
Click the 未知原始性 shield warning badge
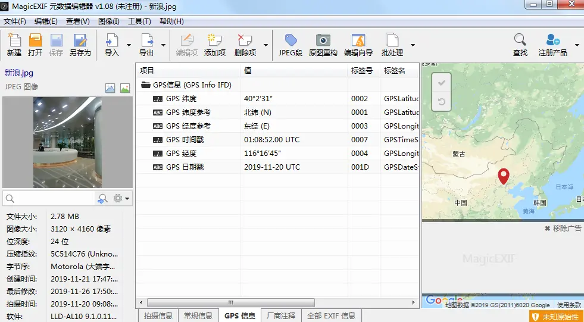click(x=557, y=317)
